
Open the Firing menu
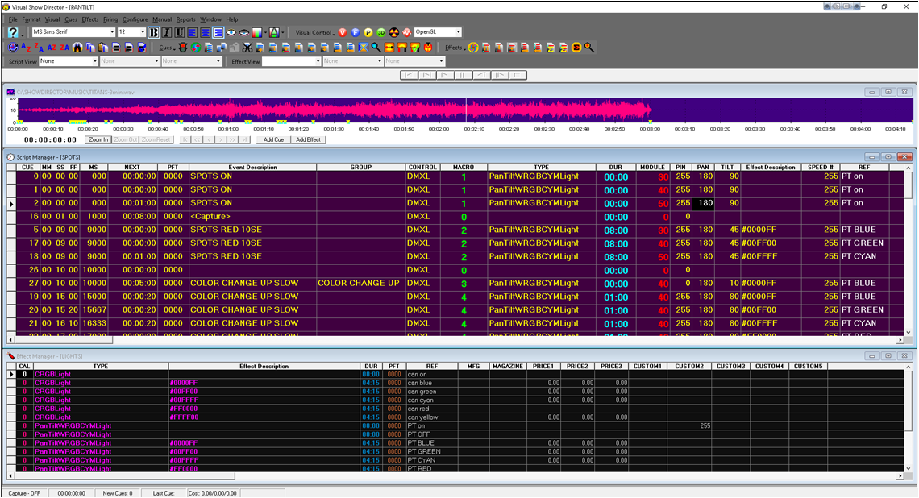click(110, 19)
